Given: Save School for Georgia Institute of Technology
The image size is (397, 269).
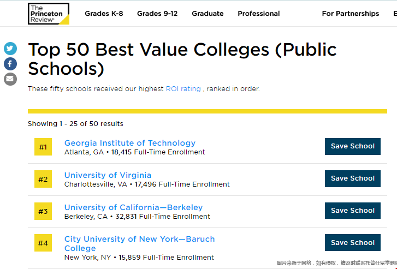Looking at the screenshot, I should (x=353, y=146).
